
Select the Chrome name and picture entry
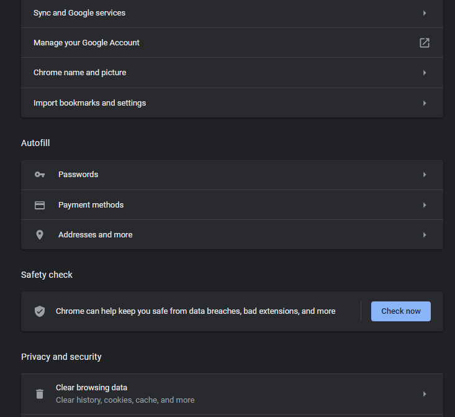coord(79,73)
